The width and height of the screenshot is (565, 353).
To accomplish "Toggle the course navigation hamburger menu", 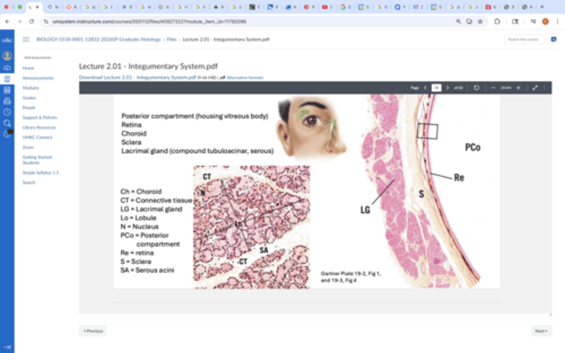I will pyautogui.click(x=26, y=39).
